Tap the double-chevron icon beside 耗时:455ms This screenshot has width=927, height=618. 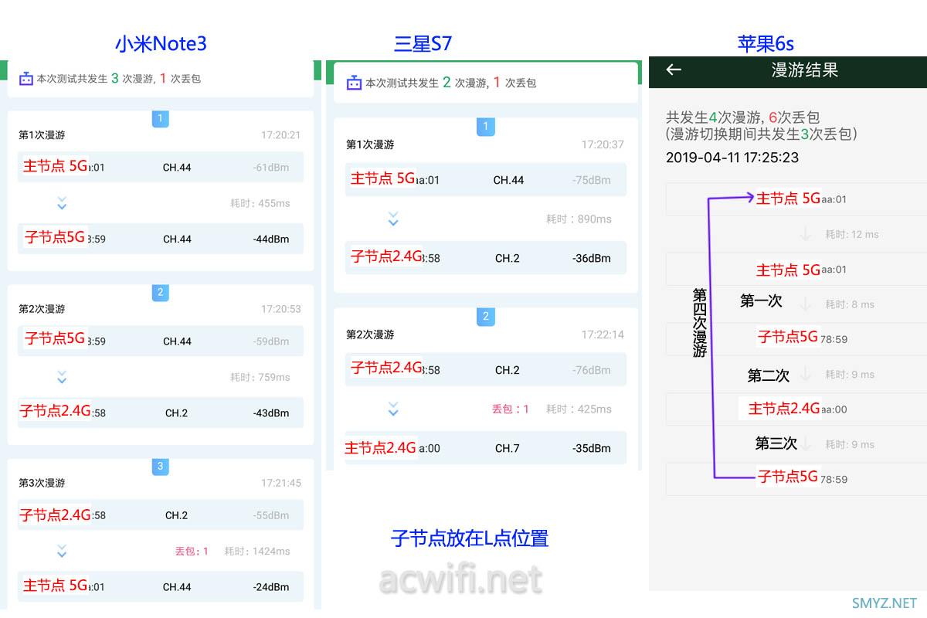click(62, 203)
